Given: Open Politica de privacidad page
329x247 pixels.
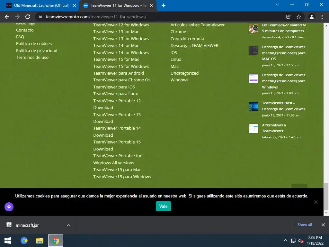Looking at the screenshot, I should [37, 50].
